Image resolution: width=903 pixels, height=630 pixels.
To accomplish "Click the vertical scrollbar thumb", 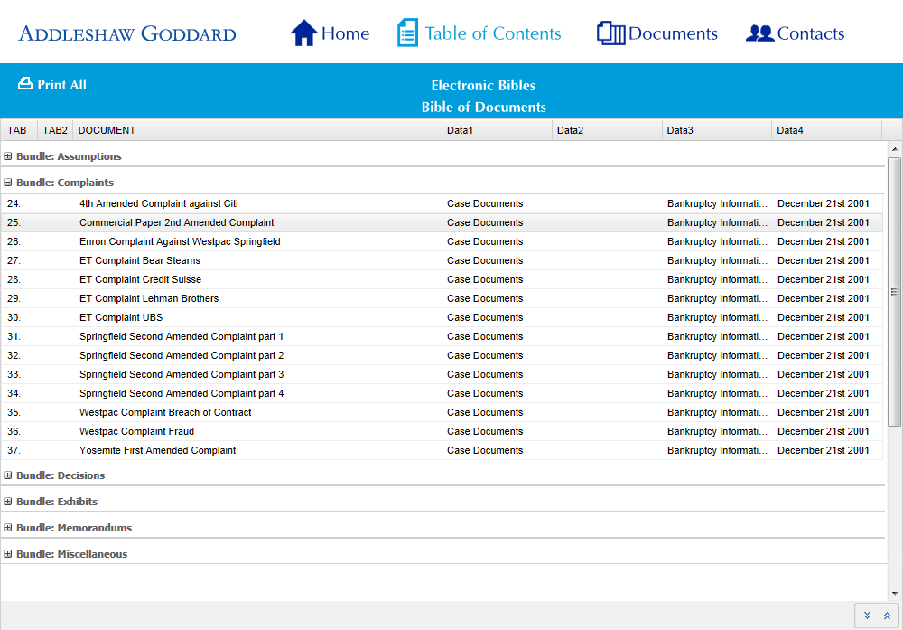I will [x=894, y=292].
